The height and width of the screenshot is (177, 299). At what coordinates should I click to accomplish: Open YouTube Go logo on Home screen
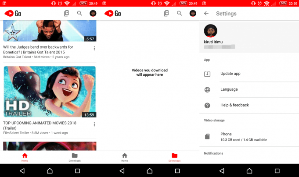click(13, 13)
